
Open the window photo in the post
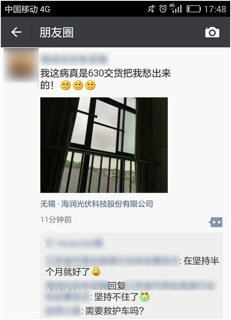pyautogui.click(x=104, y=145)
